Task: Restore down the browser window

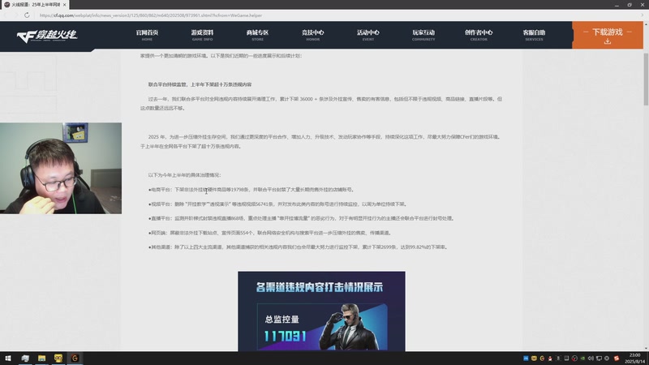Action: coord(630,5)
